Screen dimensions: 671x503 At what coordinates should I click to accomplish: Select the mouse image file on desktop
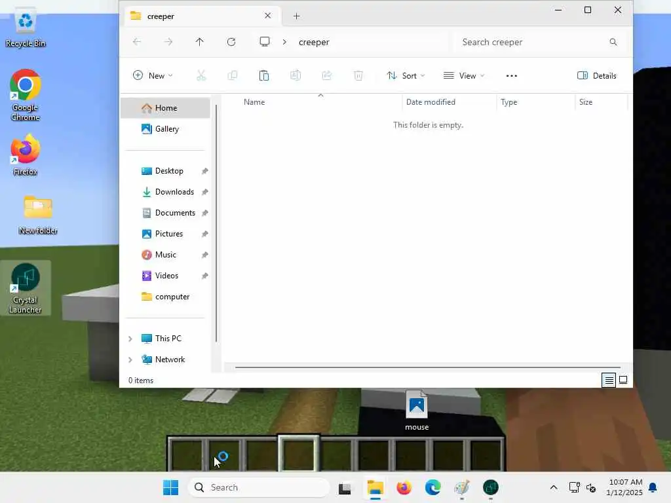point(417,411)
